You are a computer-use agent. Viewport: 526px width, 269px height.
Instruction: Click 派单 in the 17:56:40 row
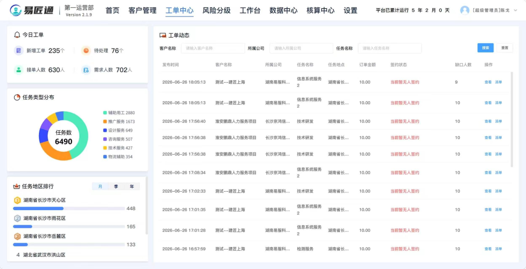pyautogui.click(x=499, y=121)
